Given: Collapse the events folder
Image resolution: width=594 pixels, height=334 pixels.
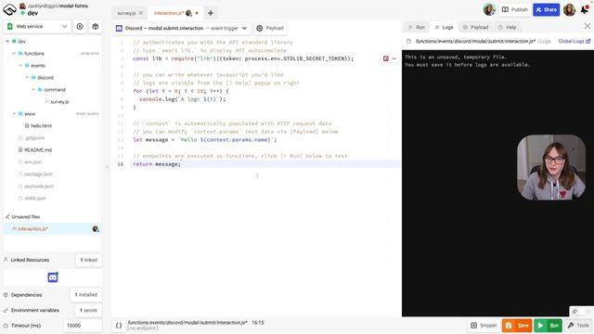Looking at the screenshot, I should click(20, 66).
